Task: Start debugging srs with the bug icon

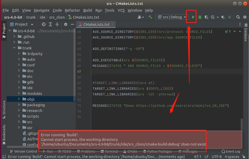Action: point(200,17)
